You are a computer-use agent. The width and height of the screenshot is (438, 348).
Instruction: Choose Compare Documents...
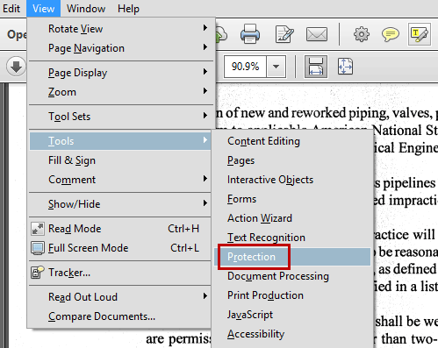(120, 316)
